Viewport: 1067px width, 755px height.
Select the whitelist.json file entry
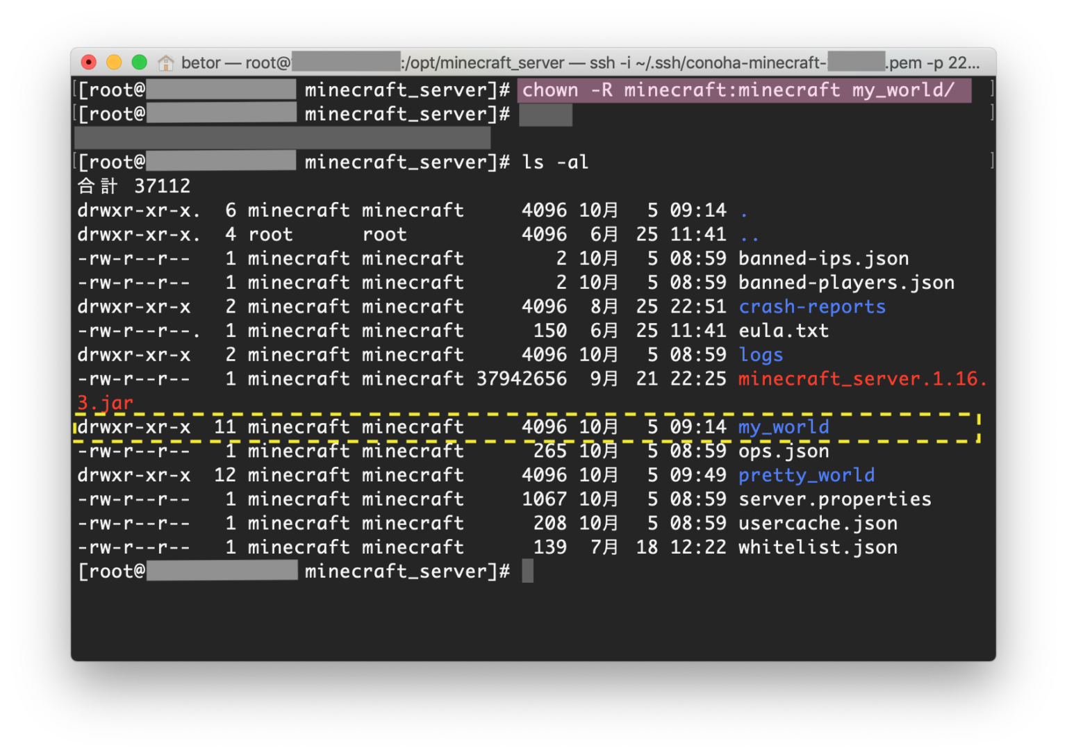coord(817,547)
